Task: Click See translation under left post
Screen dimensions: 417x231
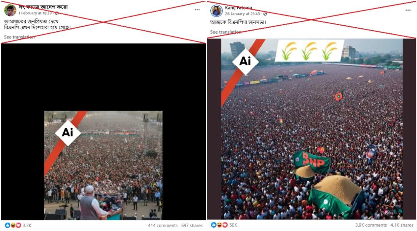Action: coord(19,37)
